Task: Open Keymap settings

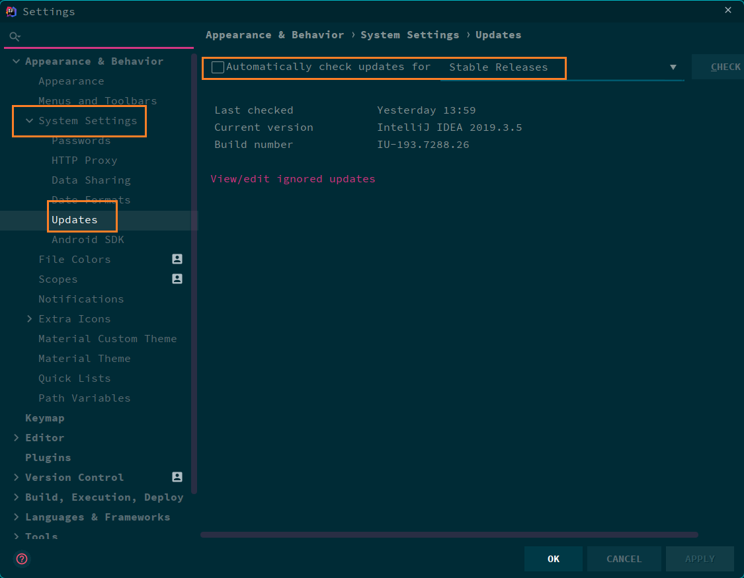Action: coord(44,418)
